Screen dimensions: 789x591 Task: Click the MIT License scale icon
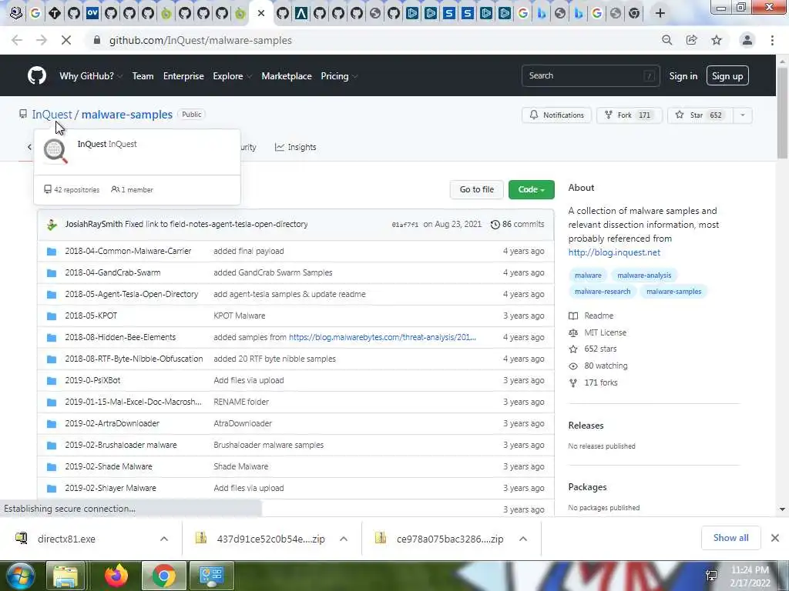coord(573,332)
